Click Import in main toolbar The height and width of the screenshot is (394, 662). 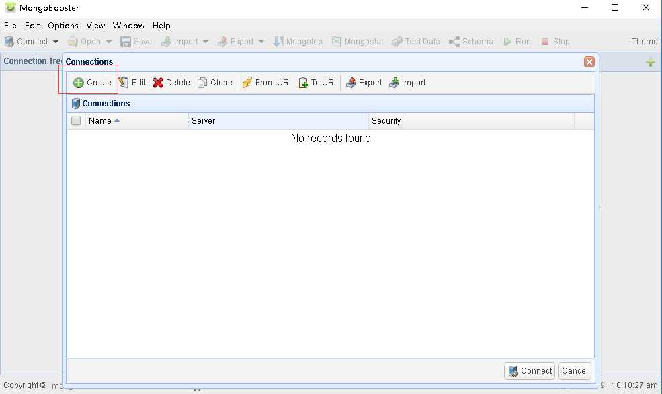pos(179,42)
